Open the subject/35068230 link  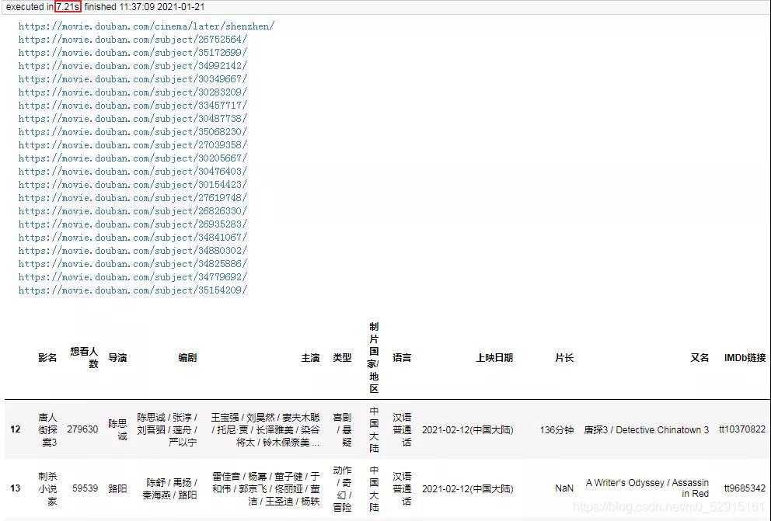pos(133,132)
